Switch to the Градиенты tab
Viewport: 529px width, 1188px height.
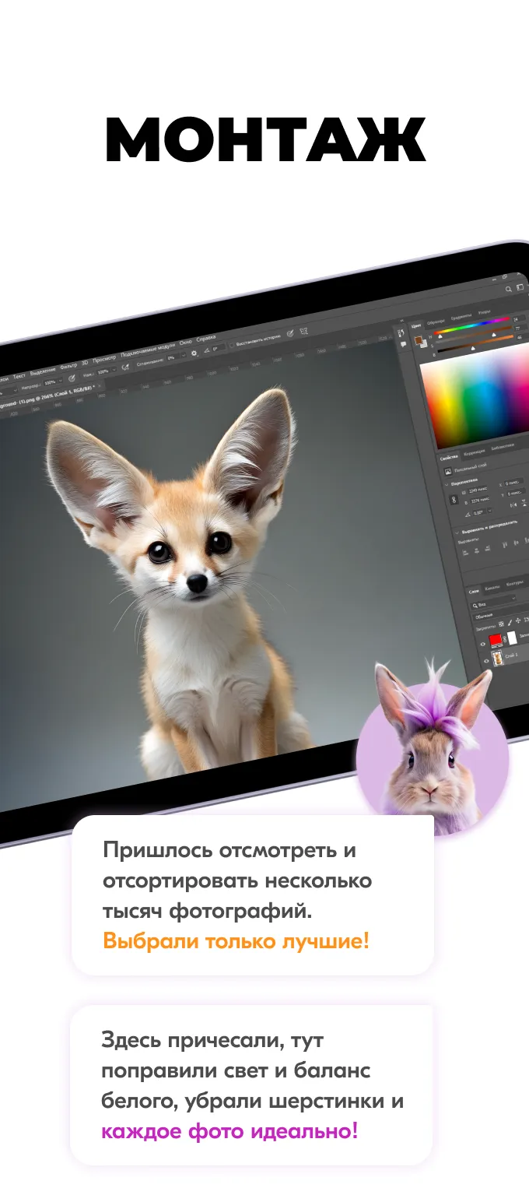461,316
